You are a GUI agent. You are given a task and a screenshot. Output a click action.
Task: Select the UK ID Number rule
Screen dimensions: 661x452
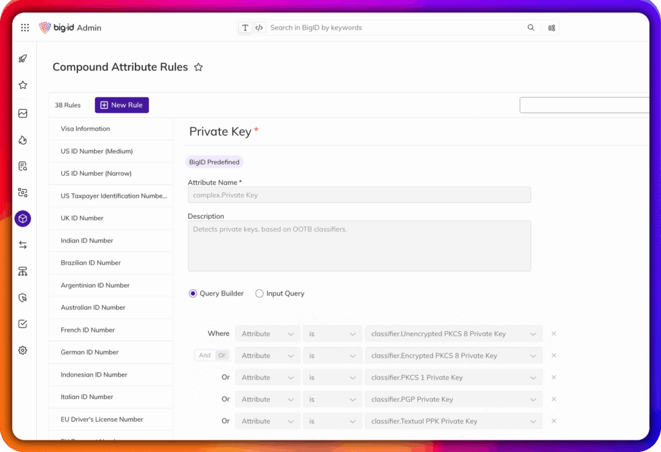[82, 218]
